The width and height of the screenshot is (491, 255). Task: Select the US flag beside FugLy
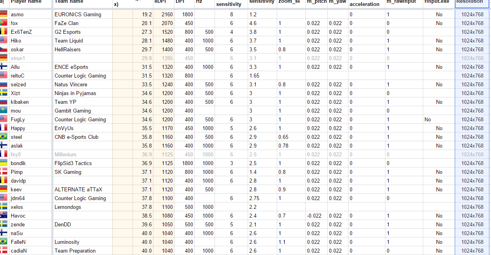[4, 119]
